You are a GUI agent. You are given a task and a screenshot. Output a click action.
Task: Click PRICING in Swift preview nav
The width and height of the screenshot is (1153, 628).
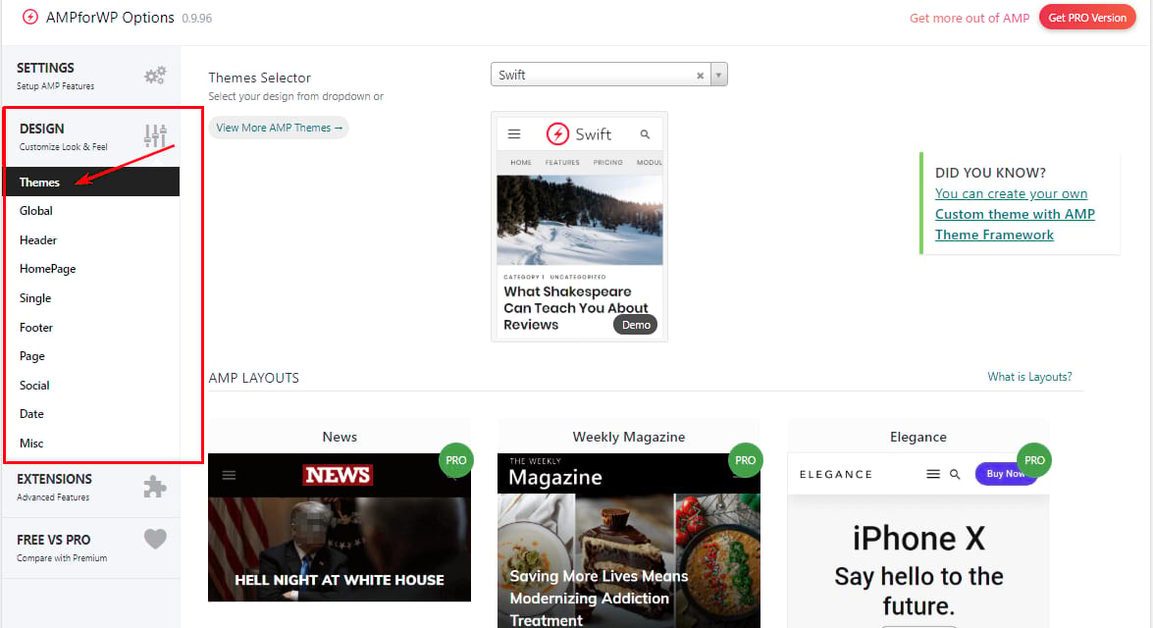pyautogui.click(x=608, y=163)
